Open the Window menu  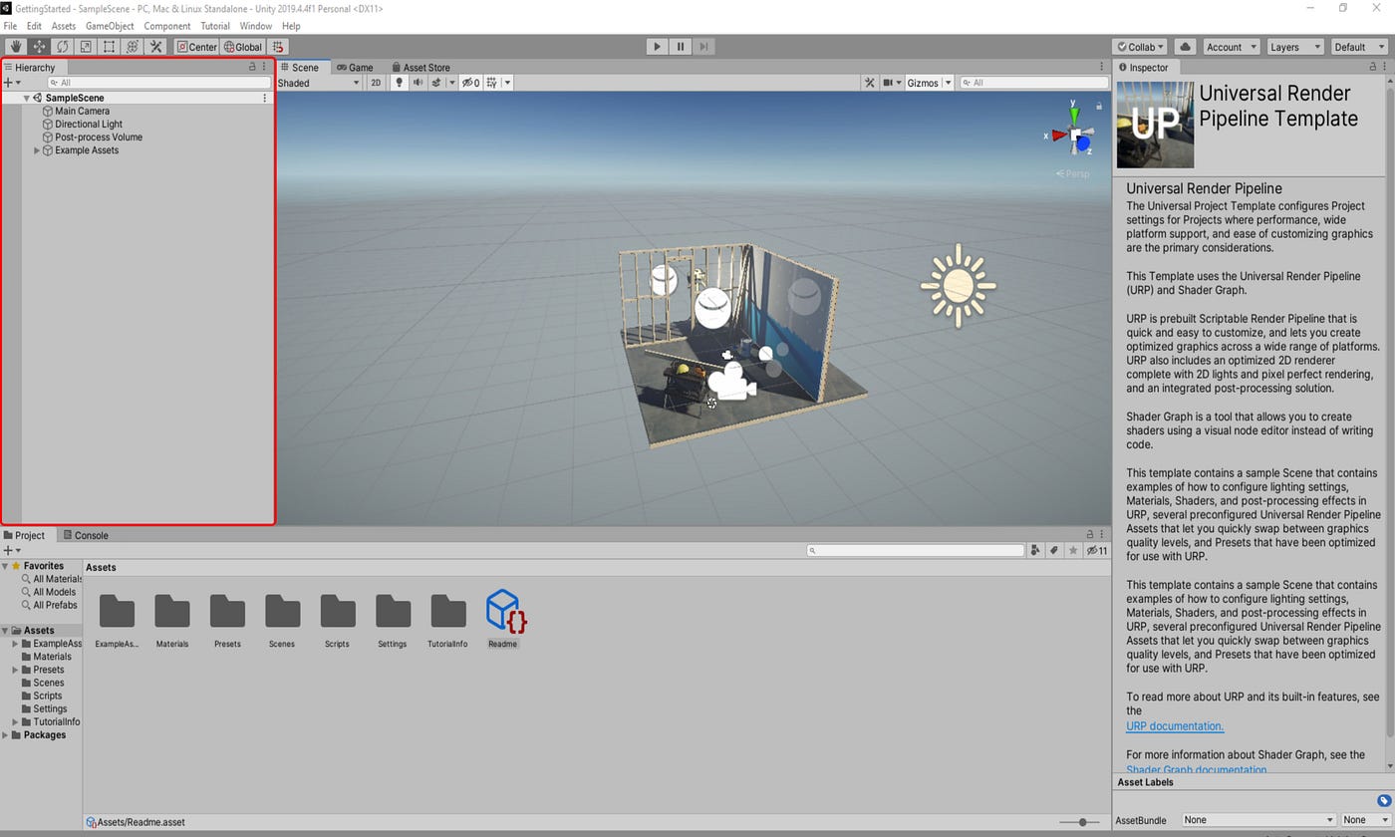click(255, 26)
